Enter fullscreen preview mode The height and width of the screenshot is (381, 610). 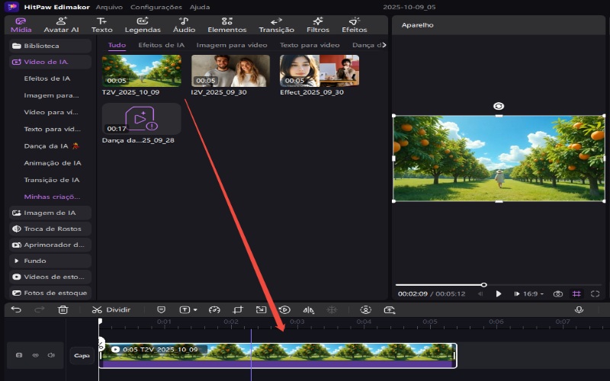click(595, 293)
